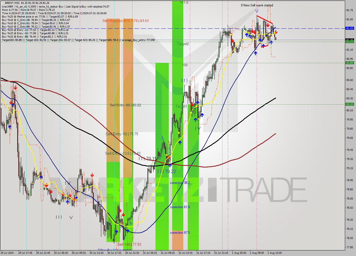Click the '29 Jul 2024' time axis label
Image resolution: width=356 pixels, height=256 pixels.
tap(8, 253)
